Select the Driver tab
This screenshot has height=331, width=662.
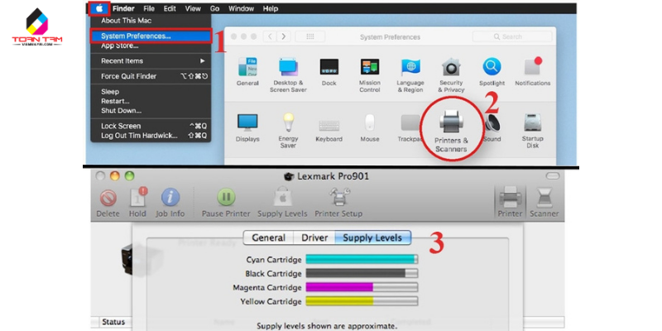coord(314,237)
